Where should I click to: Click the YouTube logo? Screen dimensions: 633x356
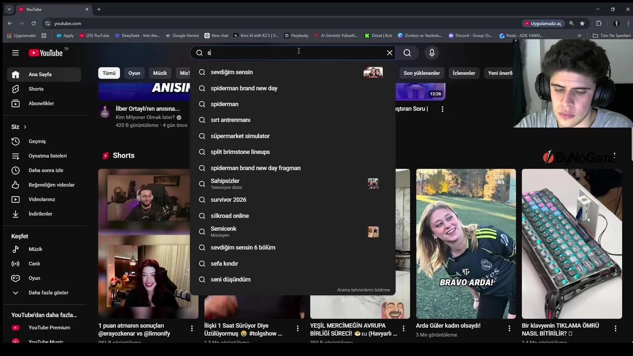(x=45, y=53)
